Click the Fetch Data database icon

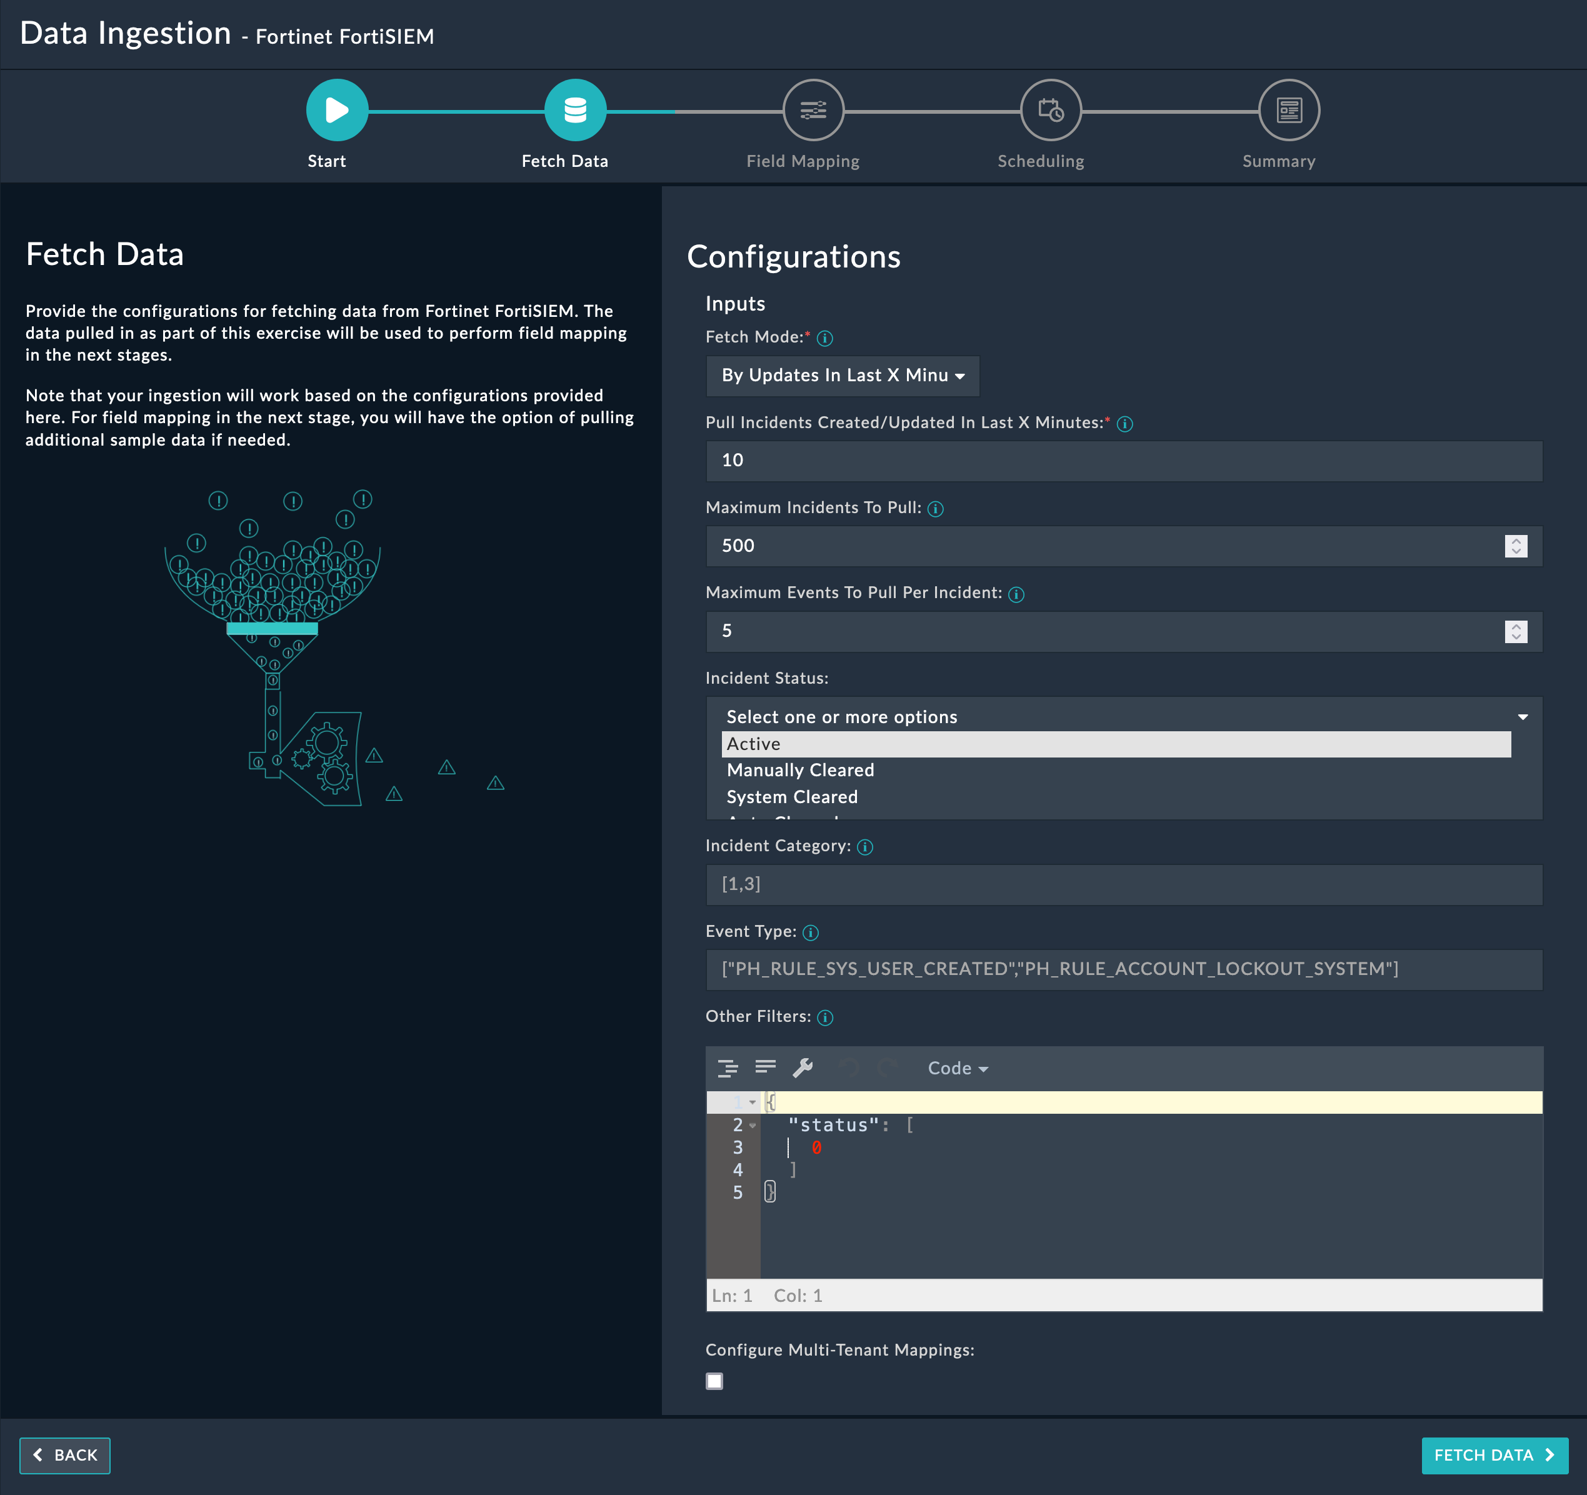click(575, 110)
